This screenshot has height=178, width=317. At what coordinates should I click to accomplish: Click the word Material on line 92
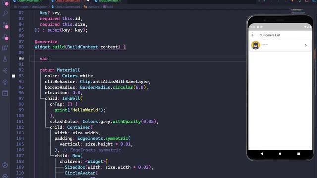click(67, 70)
